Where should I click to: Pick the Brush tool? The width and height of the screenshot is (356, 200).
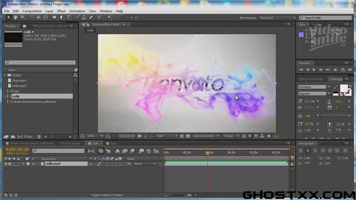pyautogui.click(x=78, y=17)
